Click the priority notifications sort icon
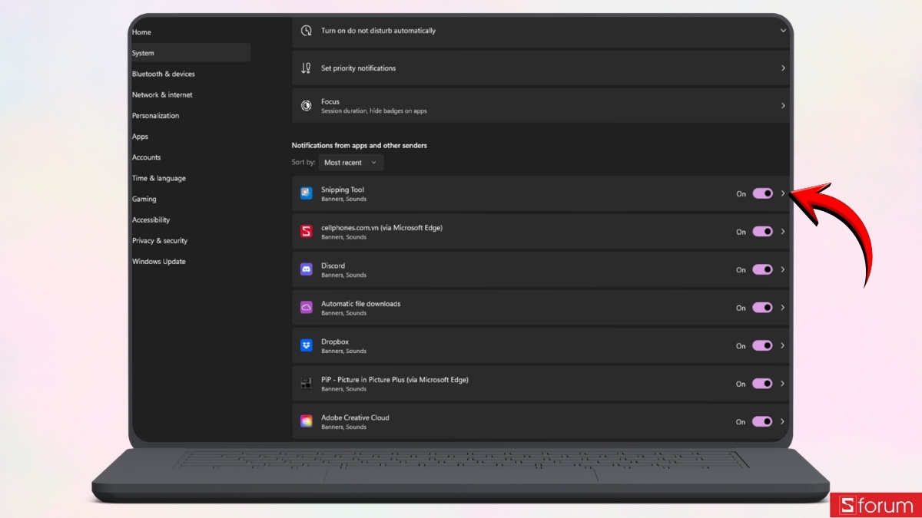The image size is (922, 518). coord(306,68)
